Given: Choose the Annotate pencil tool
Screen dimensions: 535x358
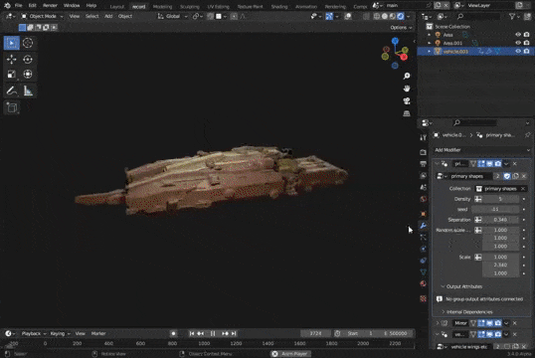Looking at the screenshot, I should [x=12, y=90].
